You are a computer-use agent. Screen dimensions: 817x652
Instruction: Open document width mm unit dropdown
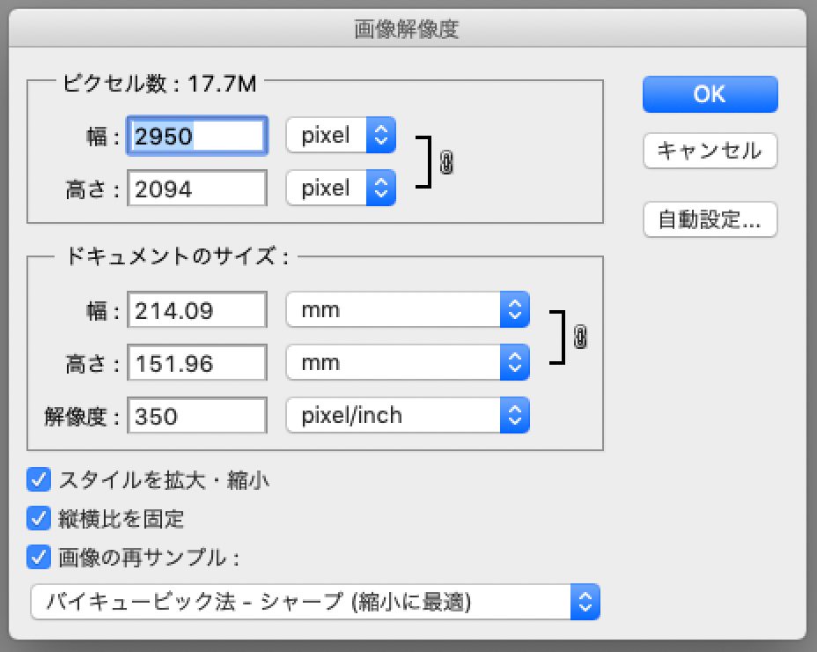click(408, 310)
